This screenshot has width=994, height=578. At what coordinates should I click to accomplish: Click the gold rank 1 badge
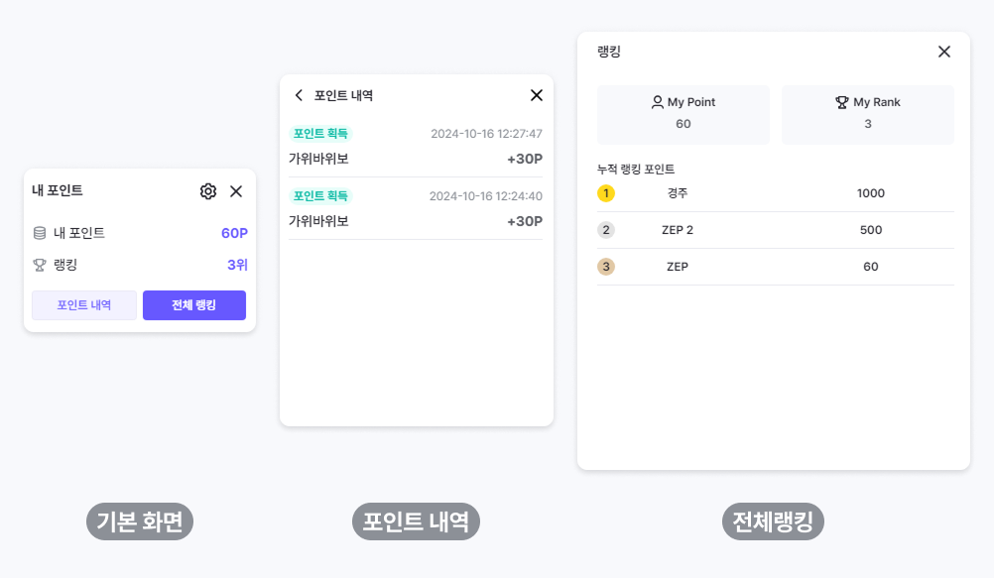pyautogui.click(x=606, y=193)
